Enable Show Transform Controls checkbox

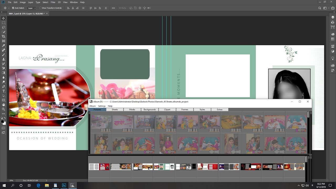tap(40, 8)
